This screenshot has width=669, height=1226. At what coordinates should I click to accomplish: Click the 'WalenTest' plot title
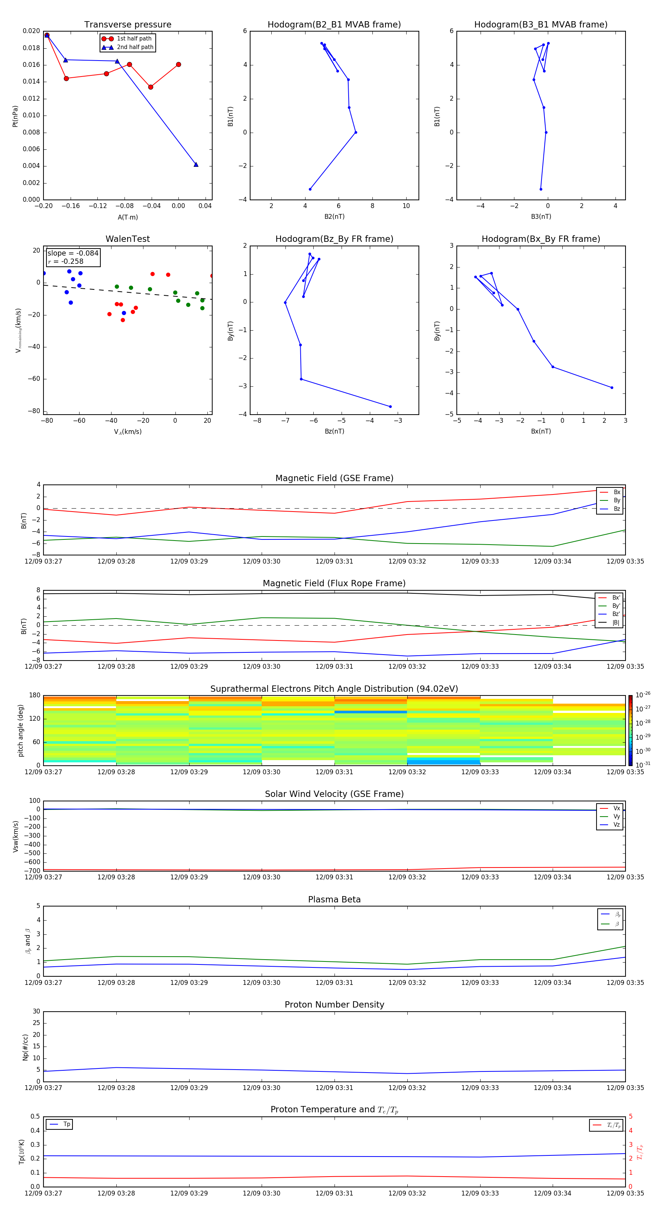pos(127,239)
